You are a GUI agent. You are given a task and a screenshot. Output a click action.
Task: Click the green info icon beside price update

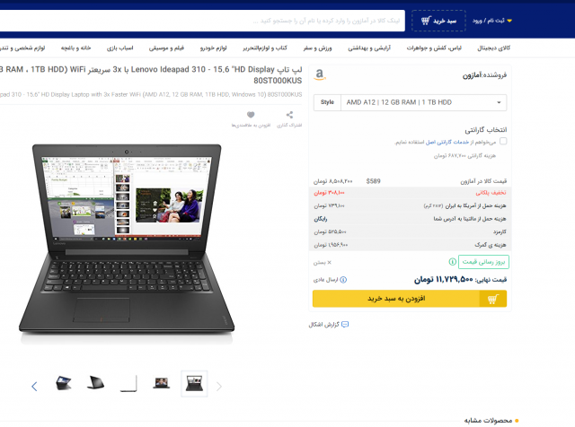tap(453, 261)
